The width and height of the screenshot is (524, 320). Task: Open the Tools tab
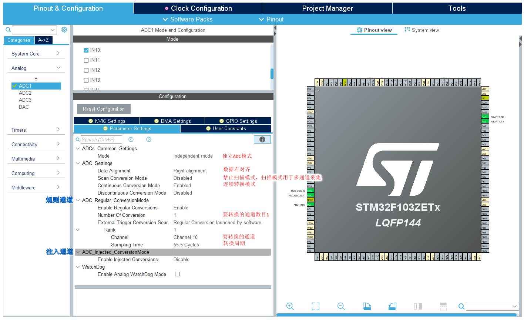(457, 8)
